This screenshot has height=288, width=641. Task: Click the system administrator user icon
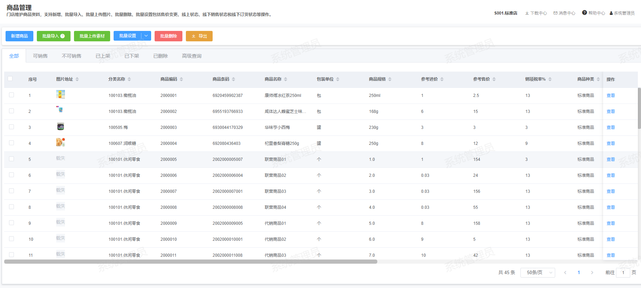tap(611, 13)
